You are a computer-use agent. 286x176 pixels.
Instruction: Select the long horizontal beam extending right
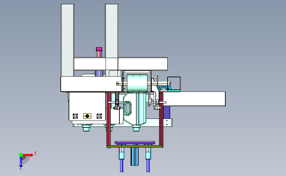pyautogui.click(x=194, y=99)
